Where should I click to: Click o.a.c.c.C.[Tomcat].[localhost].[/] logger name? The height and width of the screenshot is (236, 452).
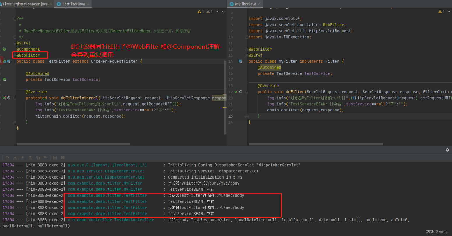coord(107,165)
